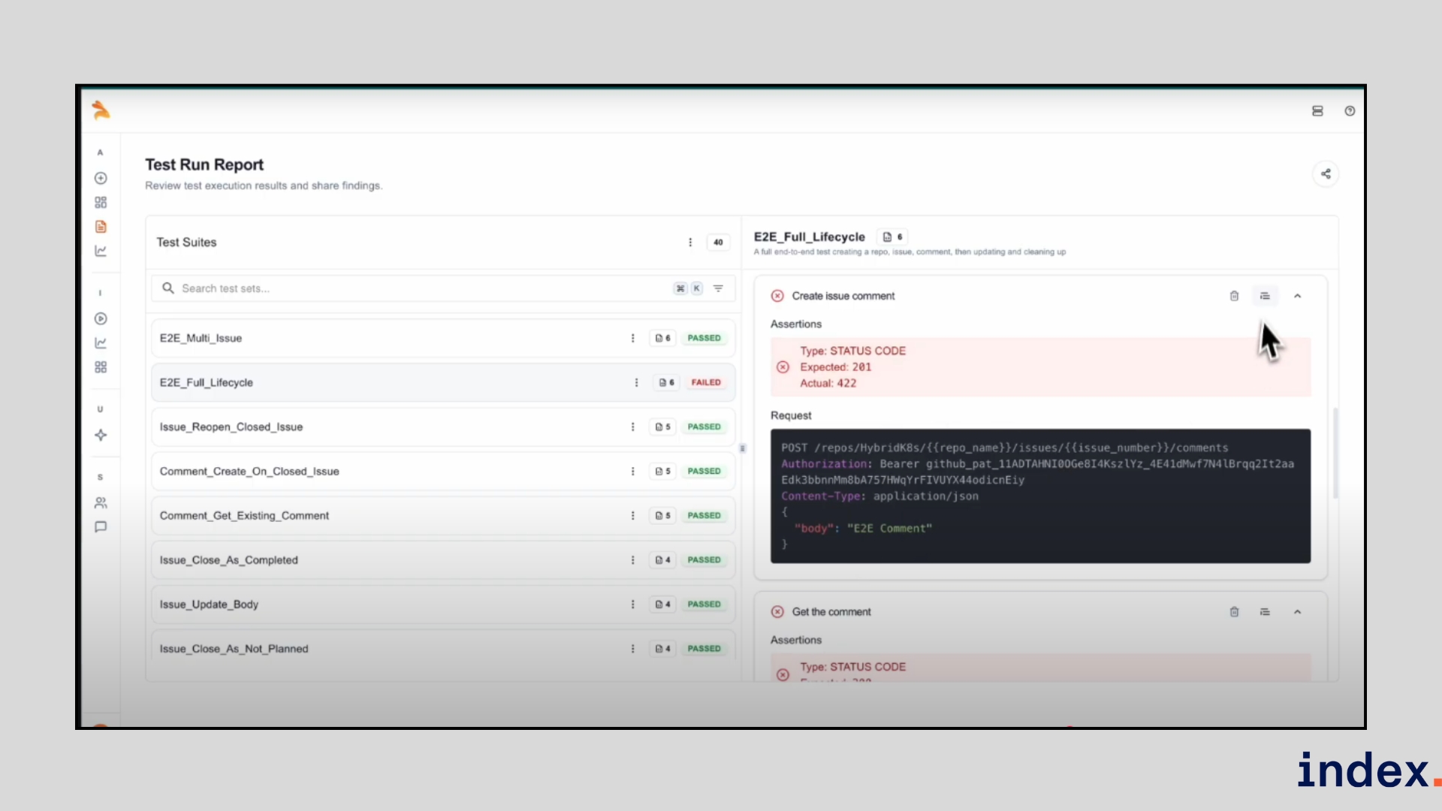This screenshot has width=1442, height=811.
Task: Delete the Create issue comment step via trash icon
Action: (1233, 296)
